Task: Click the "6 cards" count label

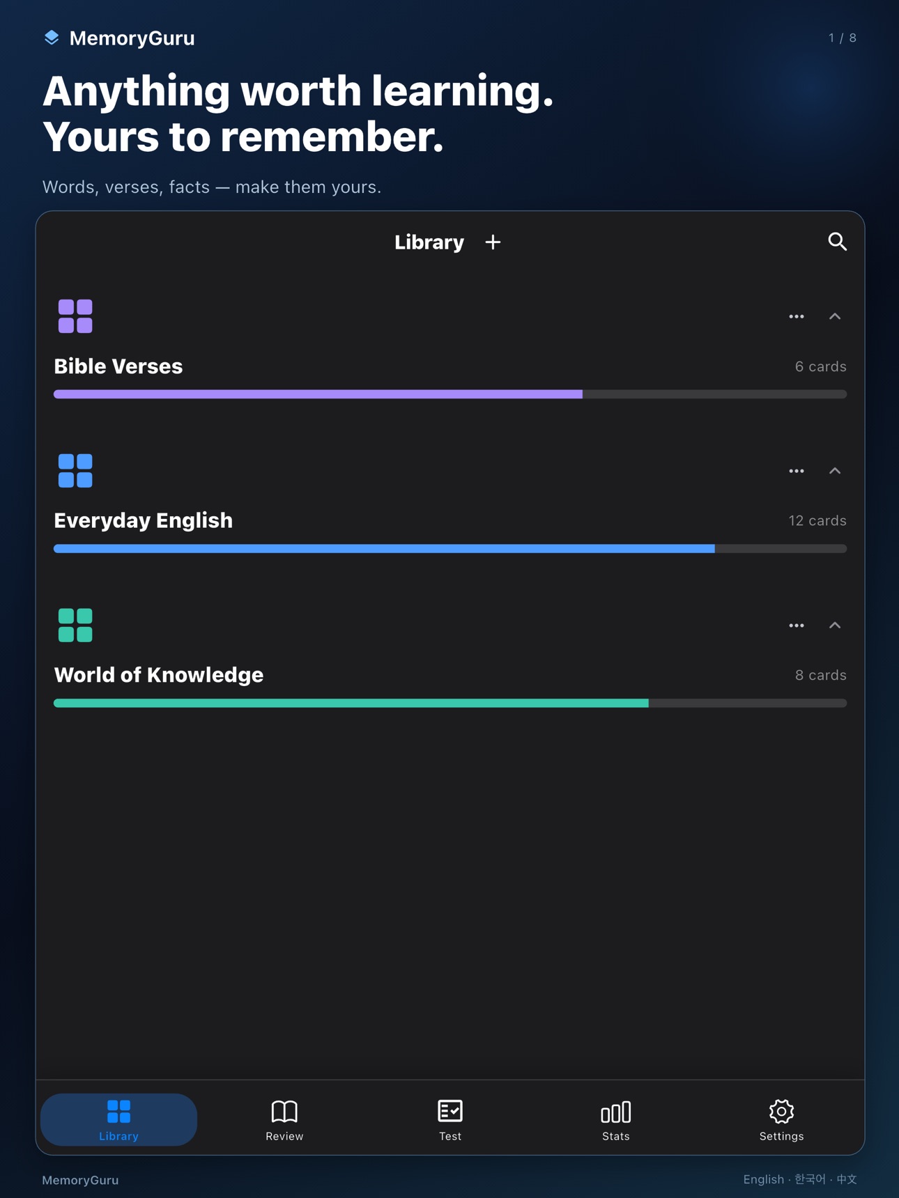Action: point(821,366)
